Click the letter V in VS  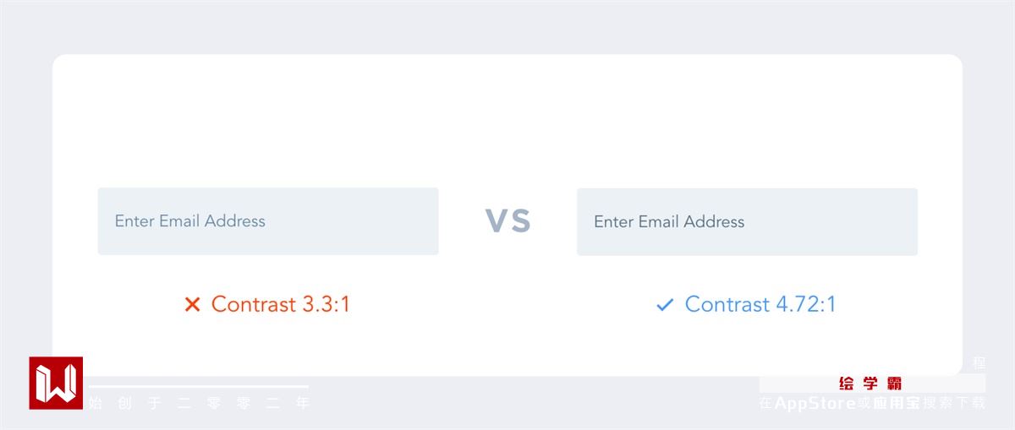pyautogui.click(x=497, y=221)
